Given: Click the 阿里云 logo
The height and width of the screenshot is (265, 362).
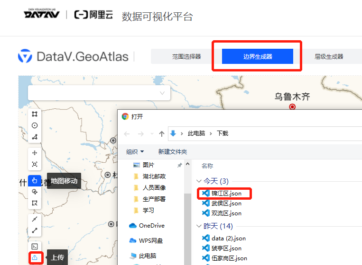Looking at the screenshot, I should [x=93, y=15].
